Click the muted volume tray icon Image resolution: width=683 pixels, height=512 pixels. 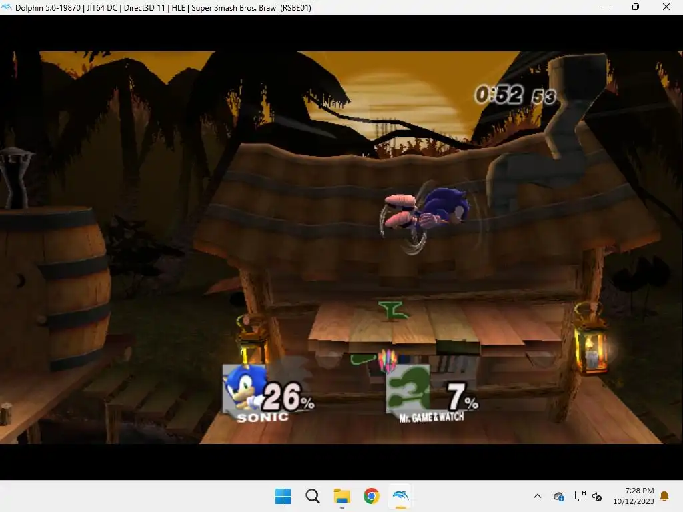click(597, 496)
